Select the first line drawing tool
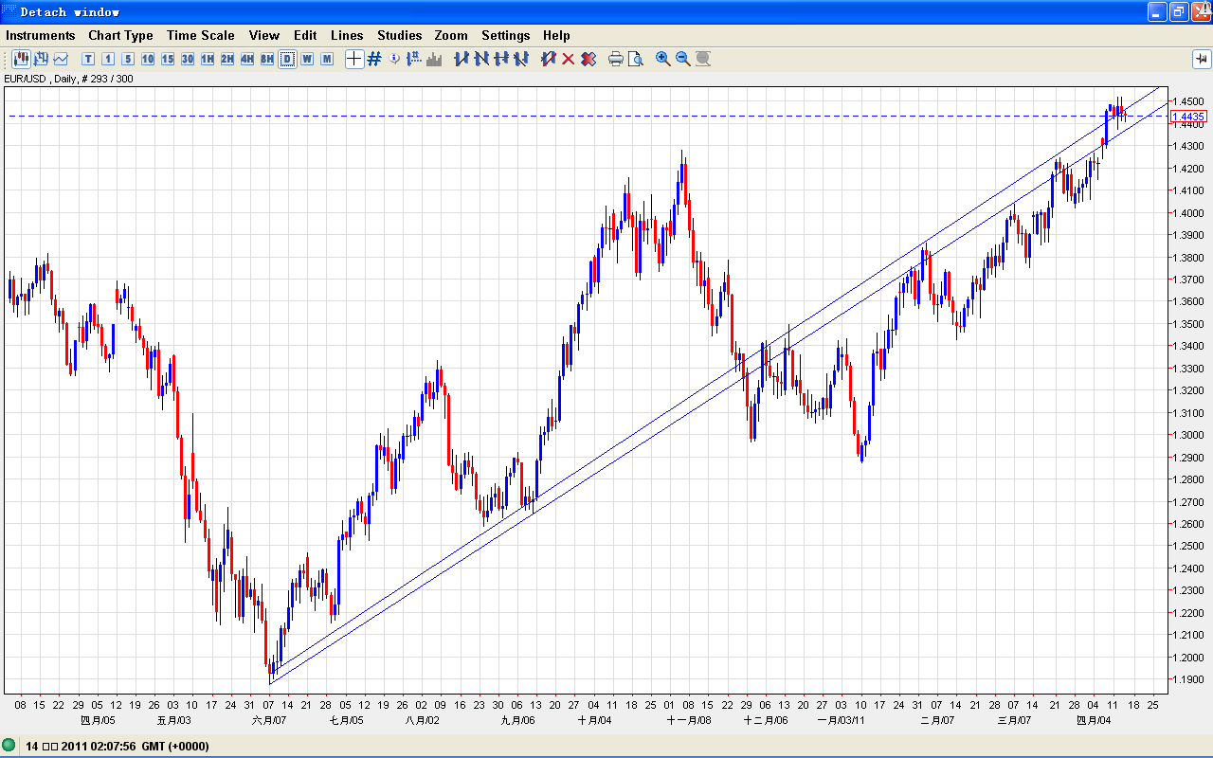The image size is (1213, 758). pos(462,59)
